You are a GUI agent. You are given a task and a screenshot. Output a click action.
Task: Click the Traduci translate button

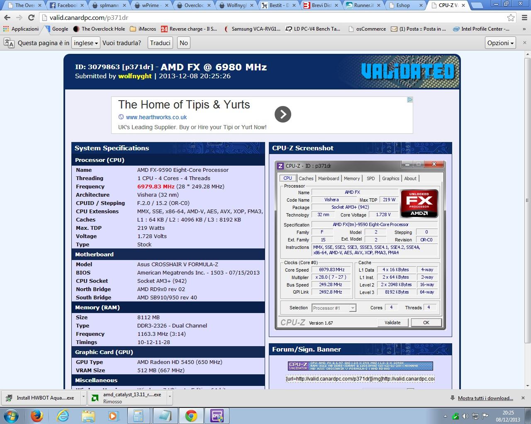click(160, 43)
